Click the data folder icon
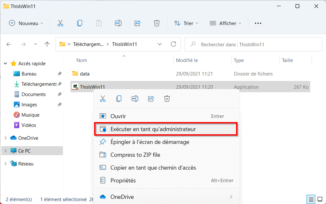Image resolution: width=326 pixels, height=204 pixels. [75, 73]
